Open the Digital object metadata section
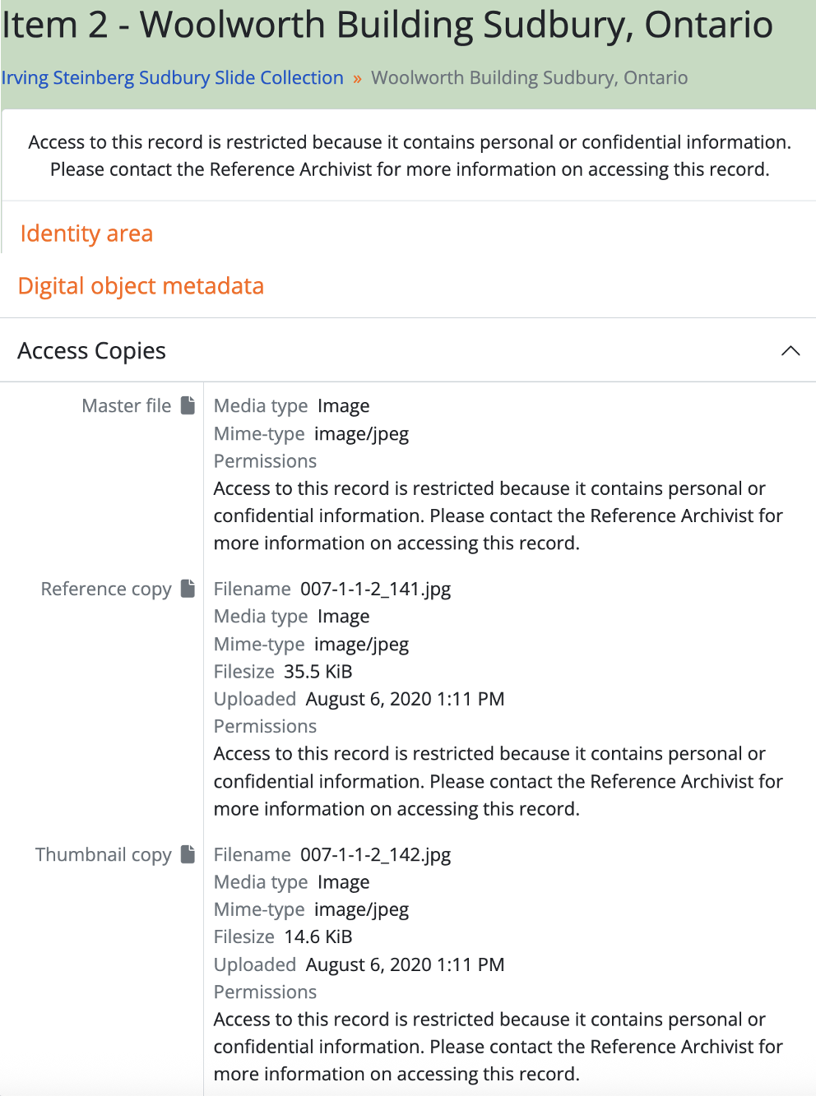816x1096 pixels. tap(141, 286)
